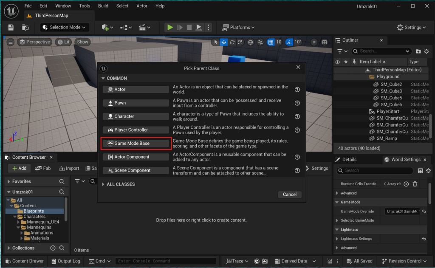Delete all Runtime Cells array elements with trash
435x268 pixels.
point(415,184)
